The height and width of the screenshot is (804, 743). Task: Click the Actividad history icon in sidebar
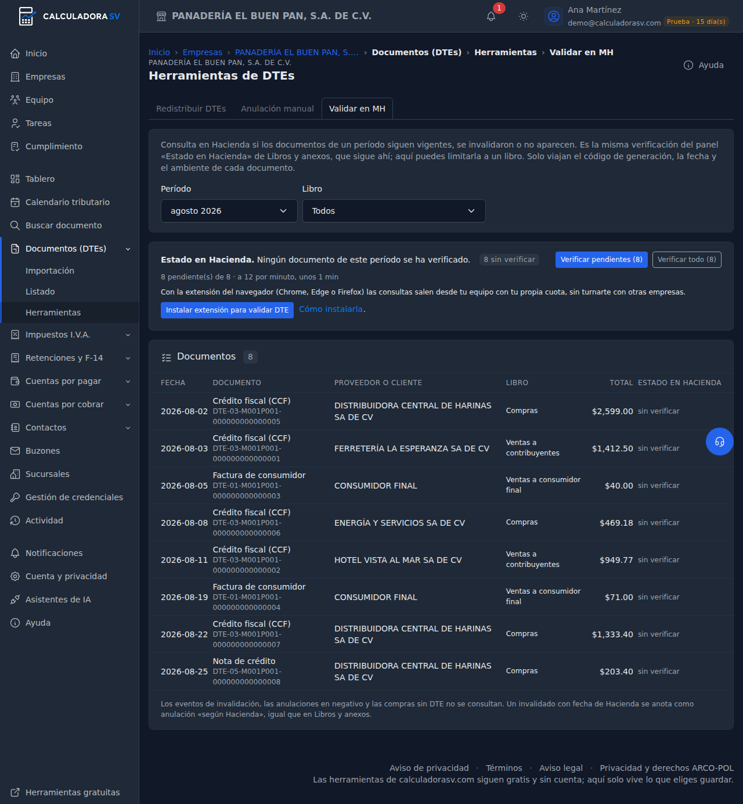tap(15, 521)
